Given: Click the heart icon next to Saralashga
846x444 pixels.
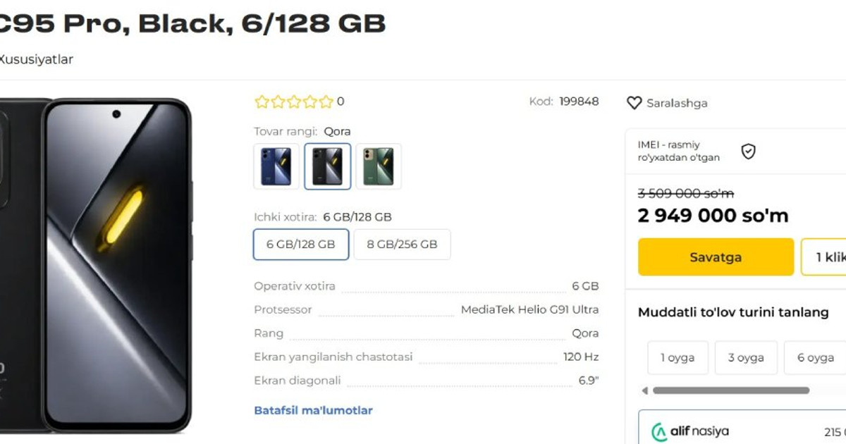Looking at the screenshot, I should [634, 103].
